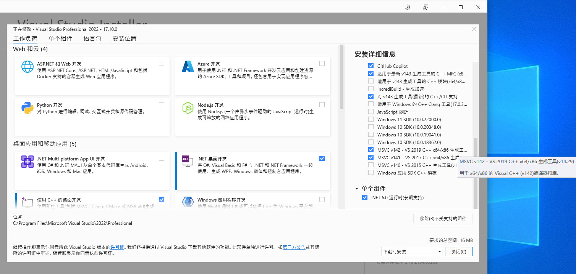Check the JavaScript diagnostics component
Screen dimensions: 576x274
371,112
